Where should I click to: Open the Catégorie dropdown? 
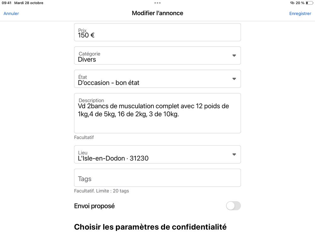tap(157, 55)
